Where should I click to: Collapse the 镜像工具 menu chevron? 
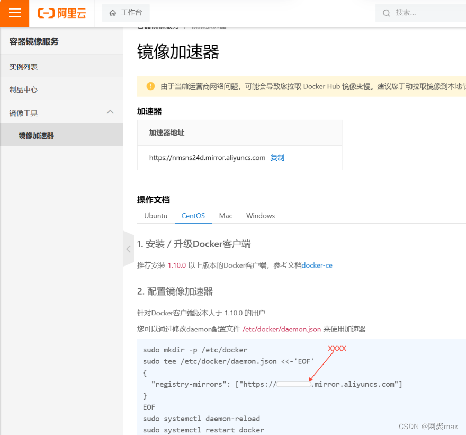click(x=110, y=112)
